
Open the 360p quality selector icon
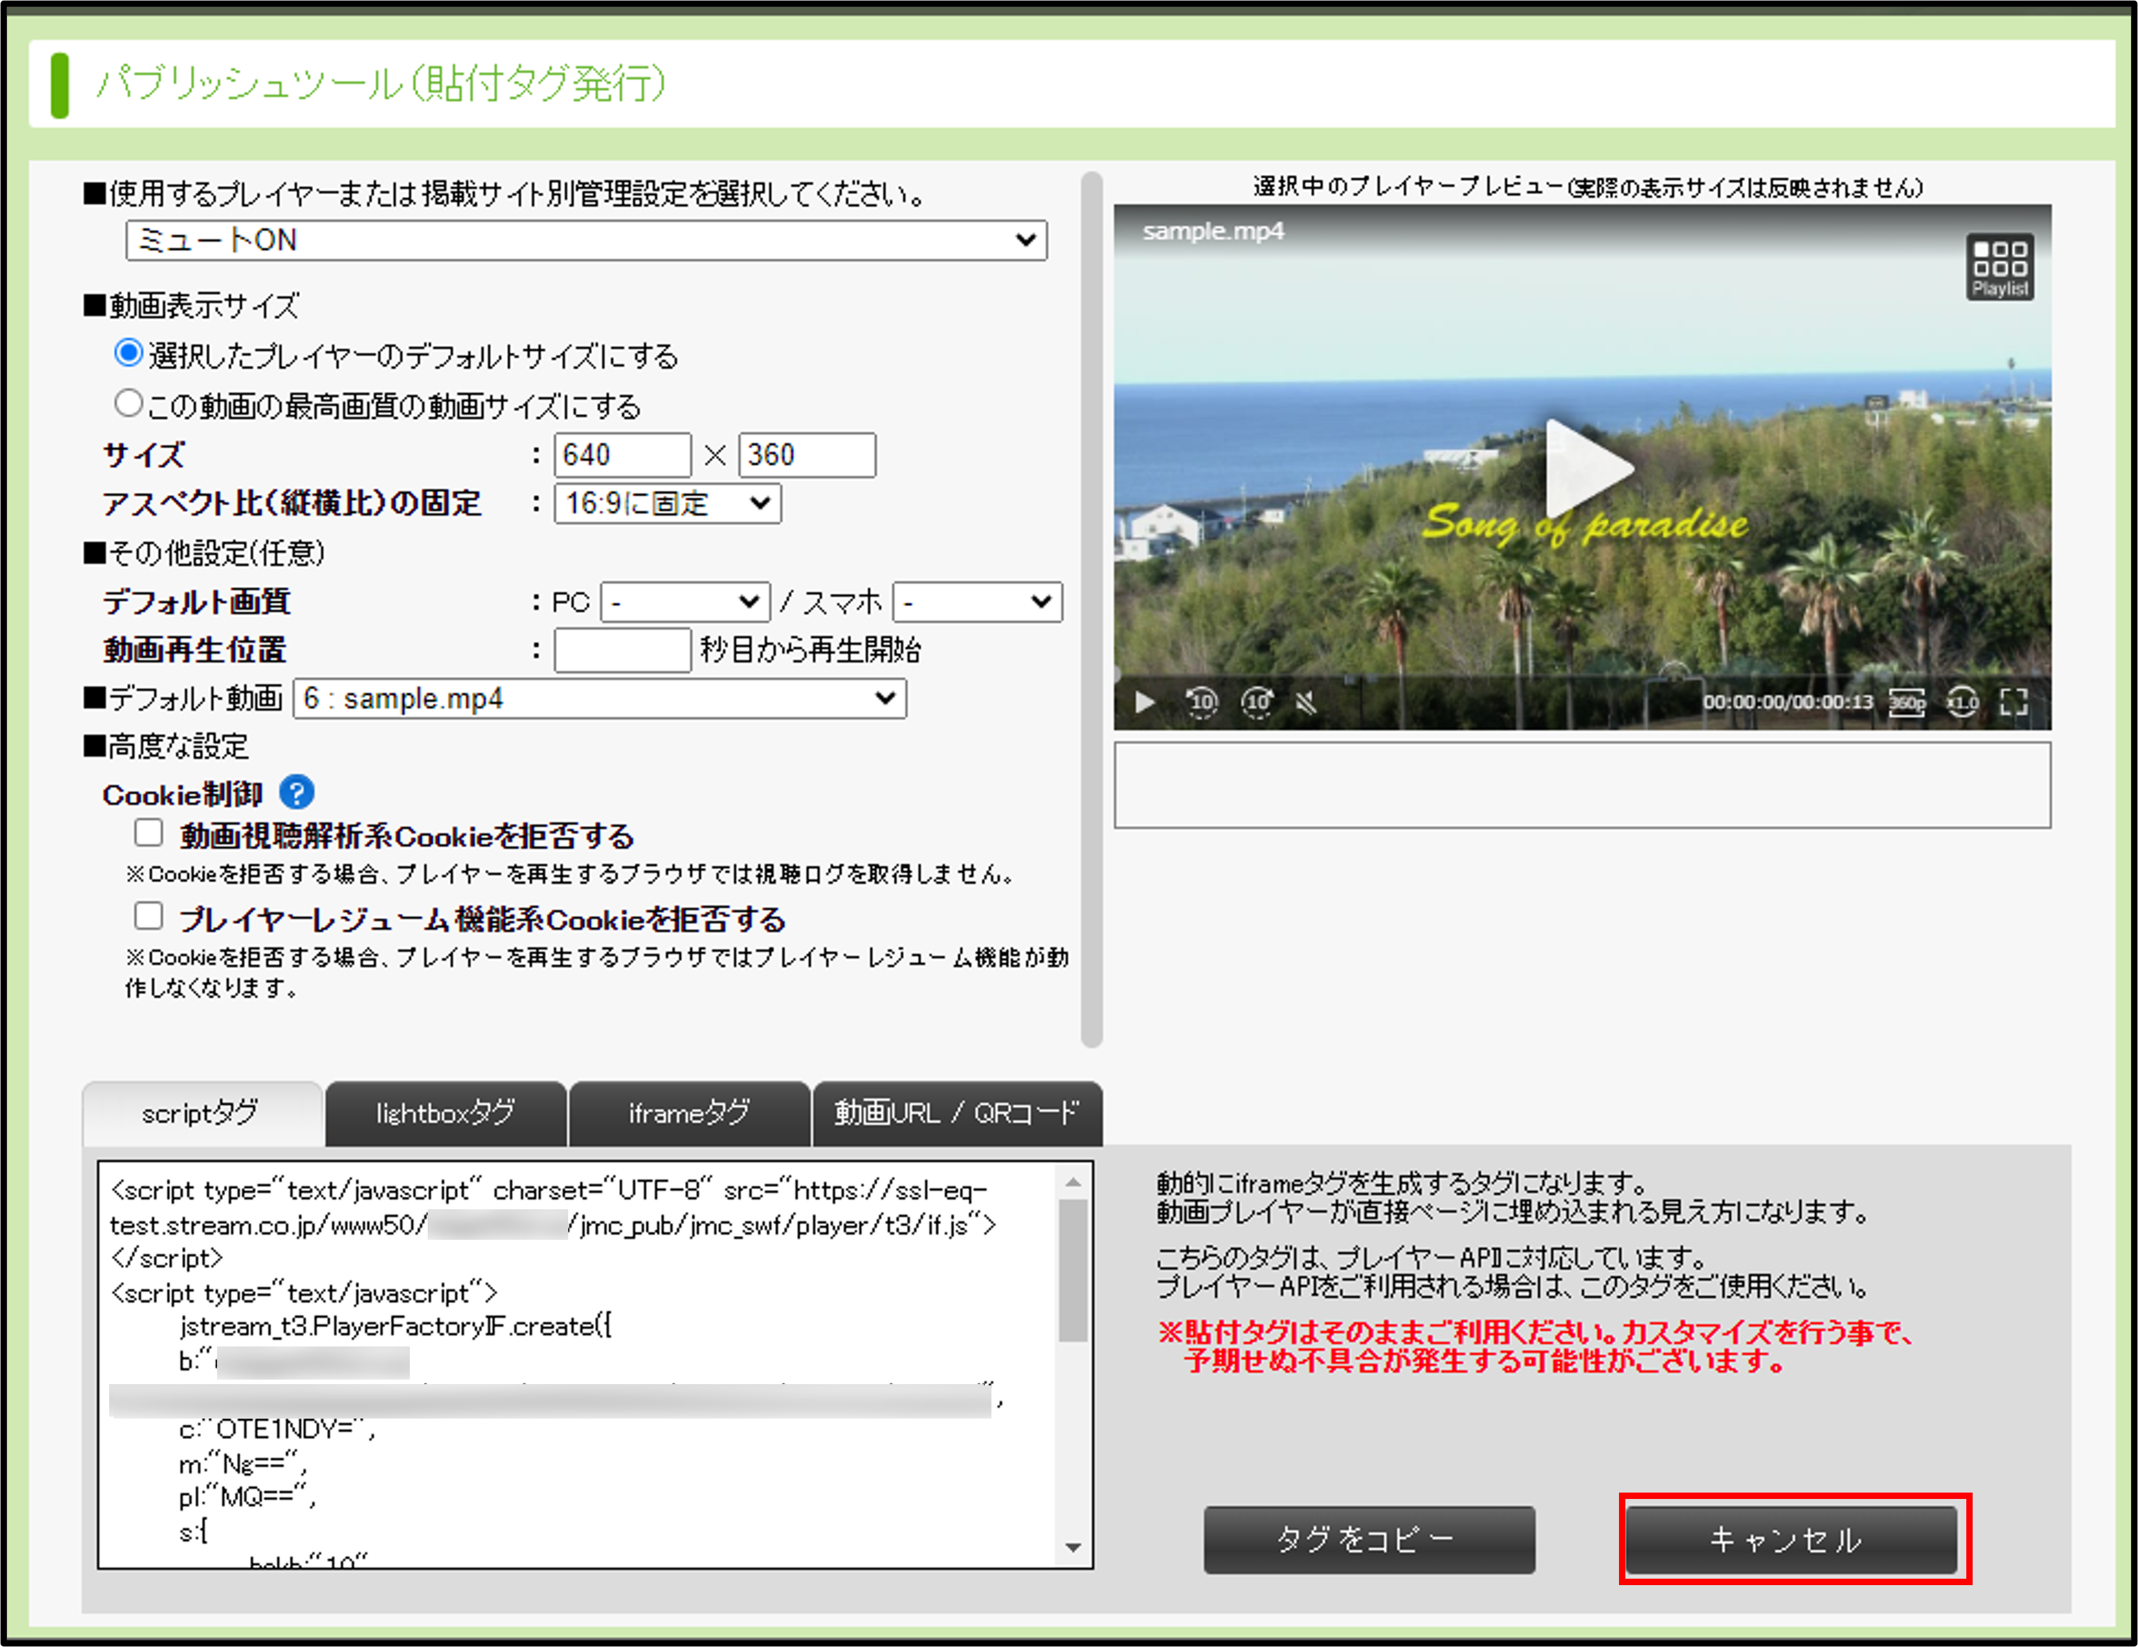1906,702
